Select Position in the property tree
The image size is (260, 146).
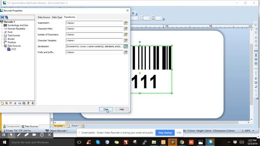pyautogui.click(x=12, y=42)
